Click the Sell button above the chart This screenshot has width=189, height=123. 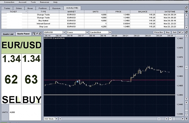[x=174, y=32]
